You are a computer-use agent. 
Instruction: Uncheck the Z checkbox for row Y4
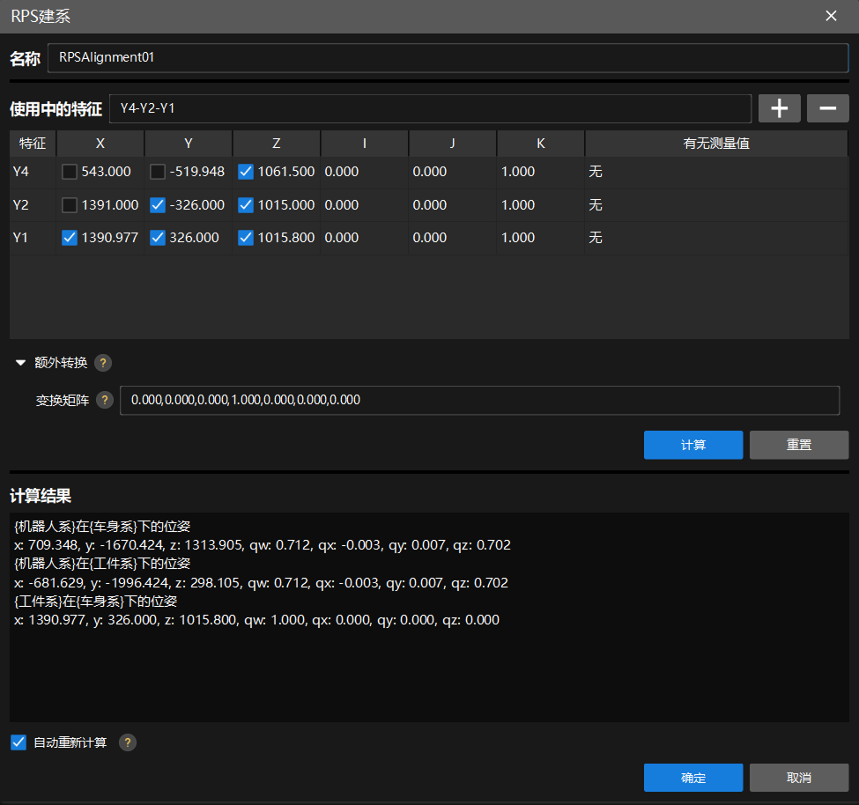tap(246, 172)
